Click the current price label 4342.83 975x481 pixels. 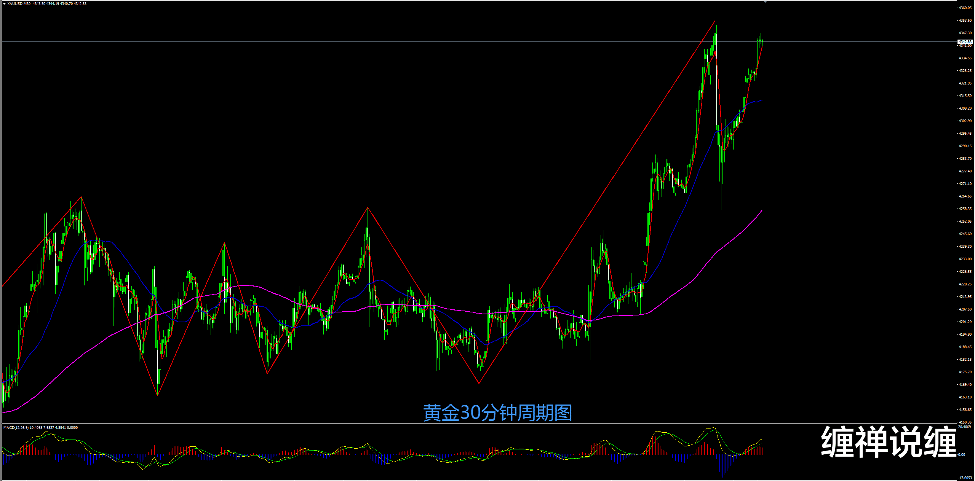(965, 41)
